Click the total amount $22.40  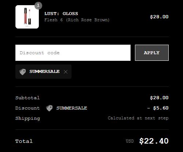point(154,141)
